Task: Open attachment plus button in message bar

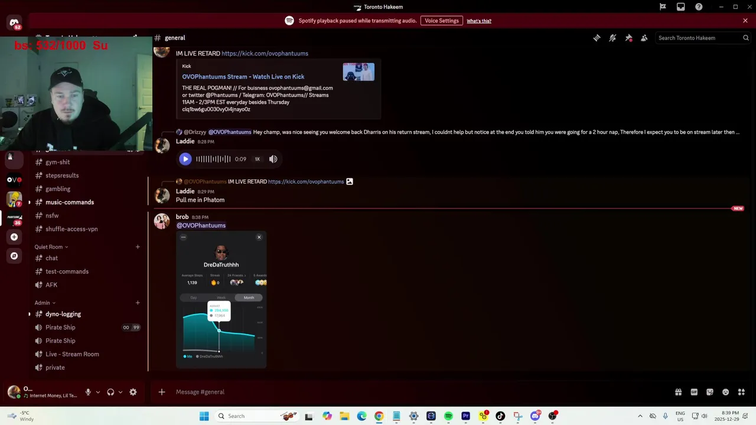Action: tap(162, 392)
